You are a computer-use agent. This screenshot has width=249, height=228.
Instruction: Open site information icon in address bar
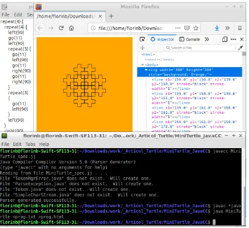93,28
